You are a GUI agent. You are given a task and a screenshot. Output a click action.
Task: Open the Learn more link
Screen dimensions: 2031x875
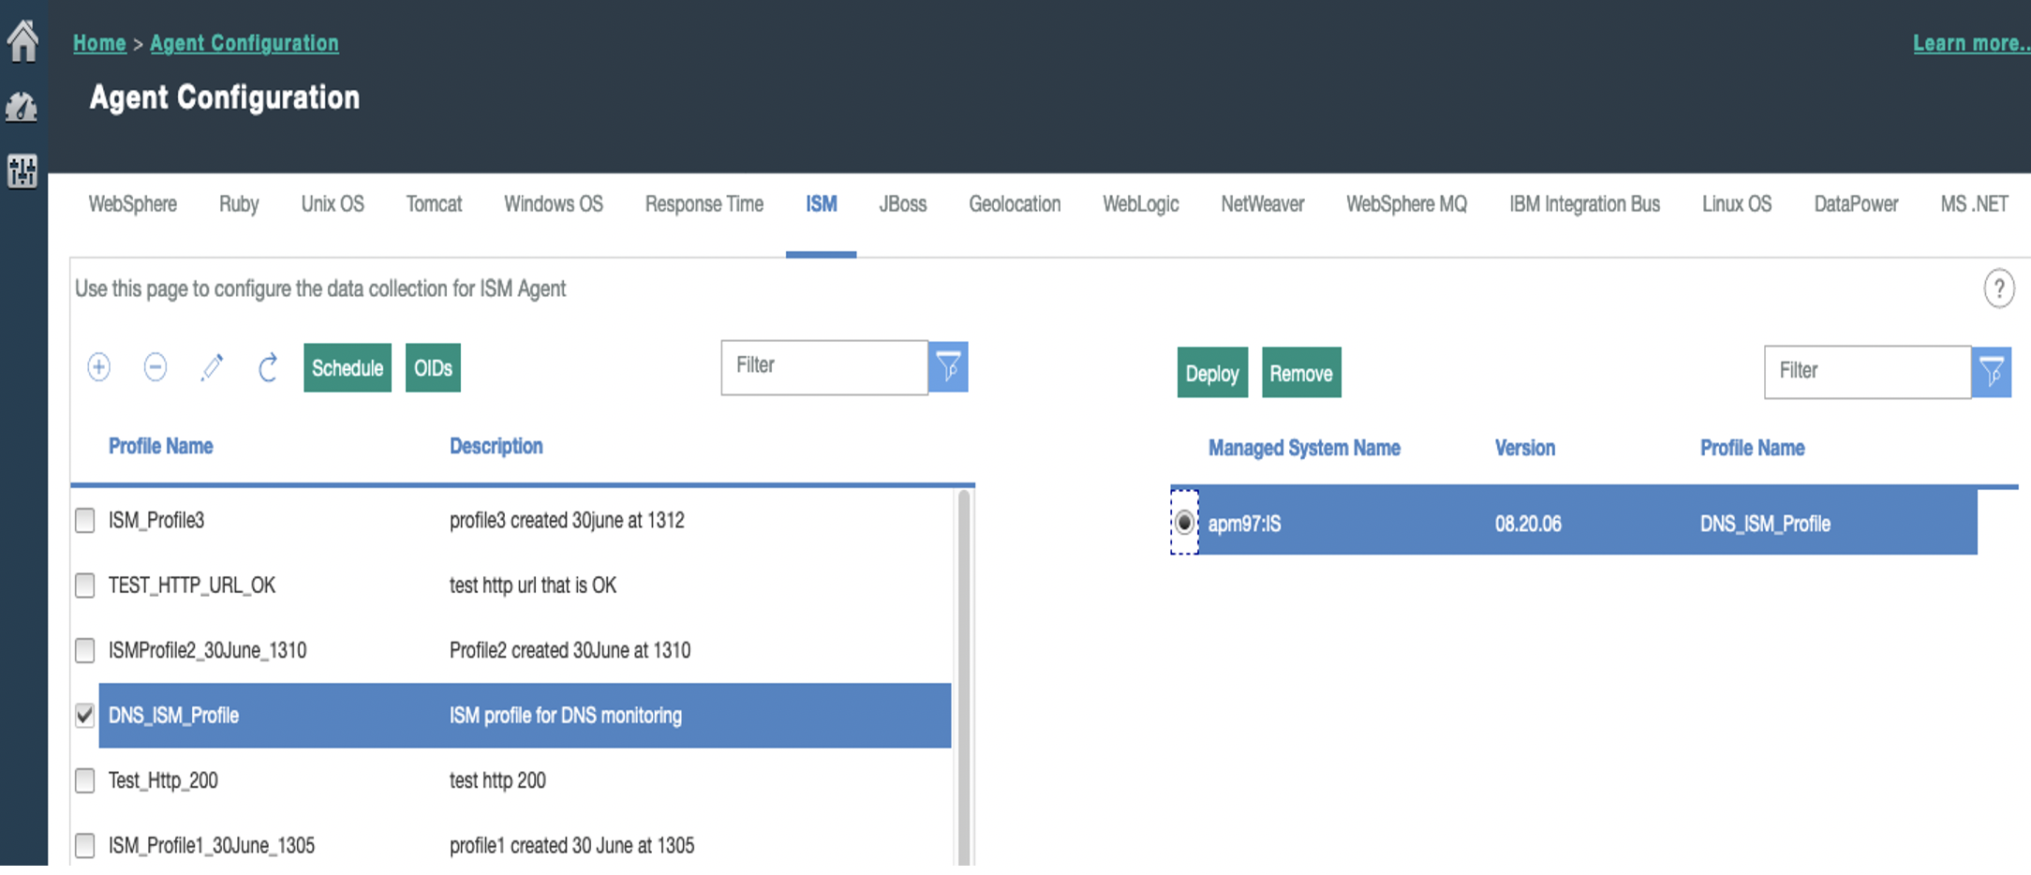(1970, 43)
